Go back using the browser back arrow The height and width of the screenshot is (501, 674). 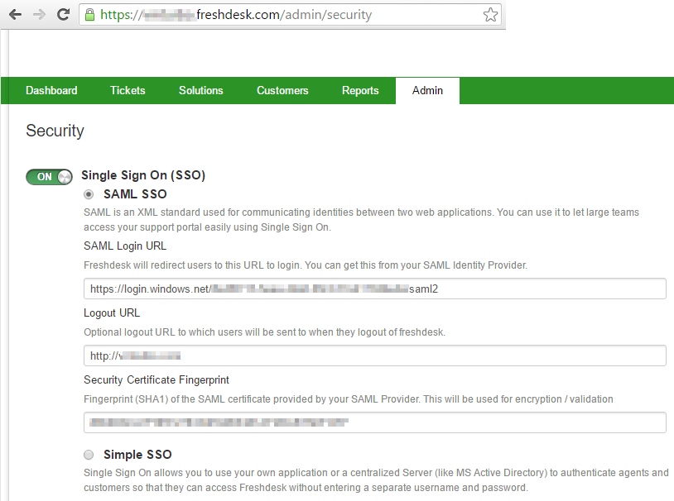click(15, 15)
